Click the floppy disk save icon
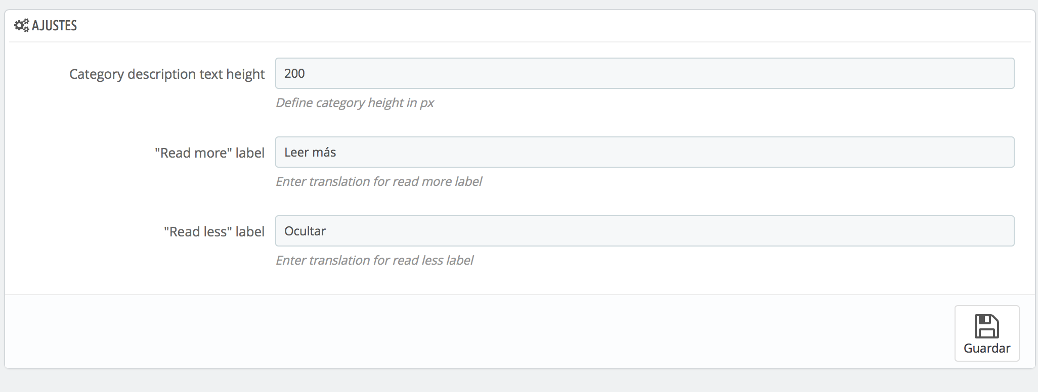 [986, 326]
